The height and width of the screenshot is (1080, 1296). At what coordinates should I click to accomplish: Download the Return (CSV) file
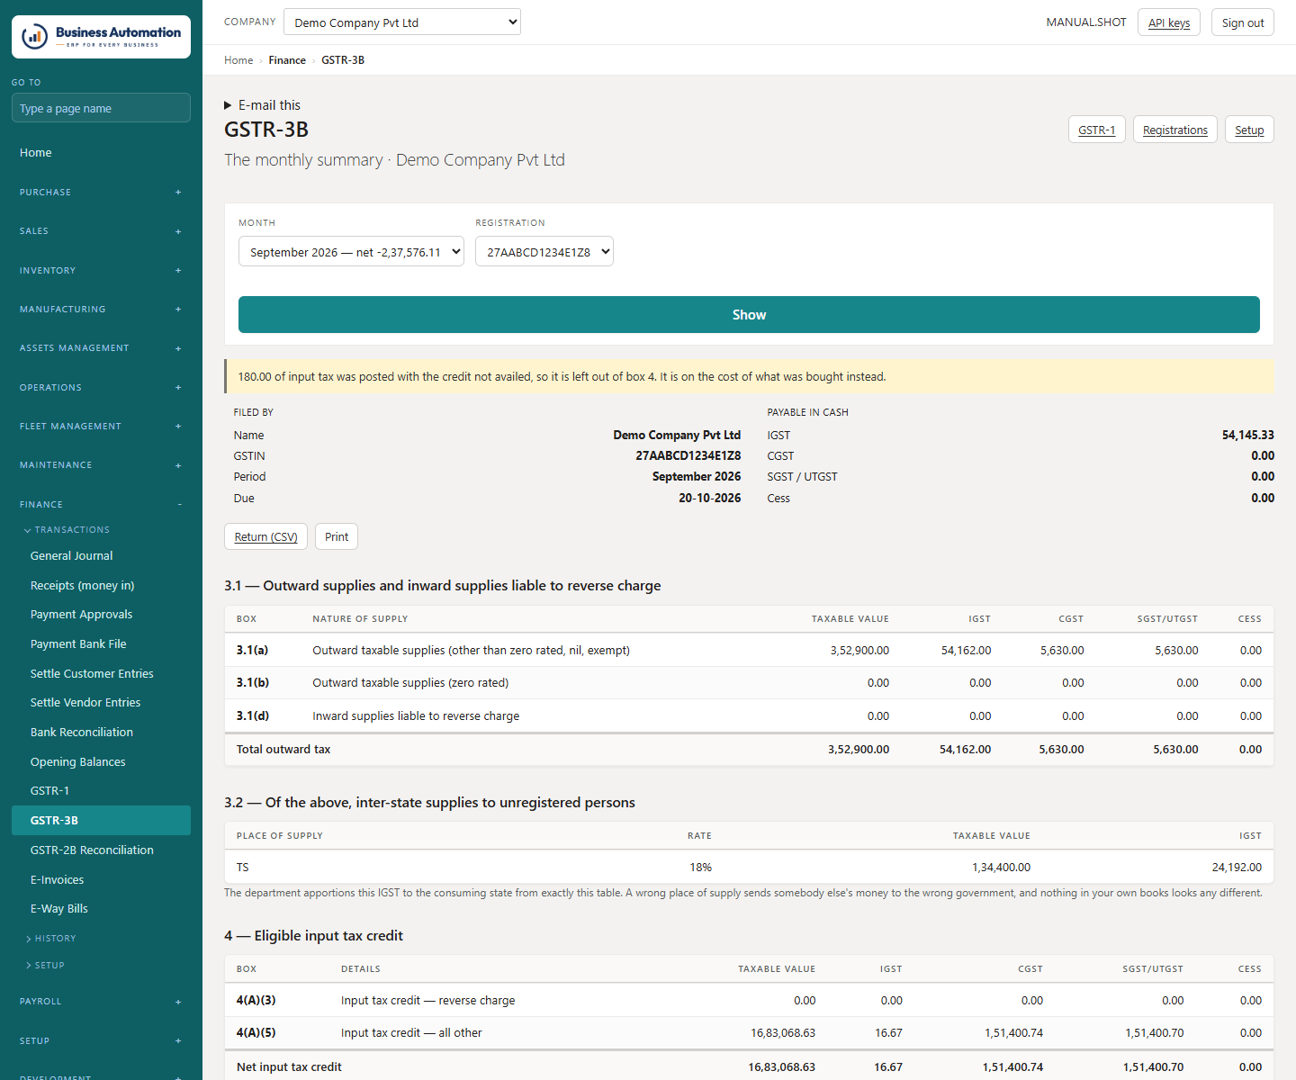265,536
